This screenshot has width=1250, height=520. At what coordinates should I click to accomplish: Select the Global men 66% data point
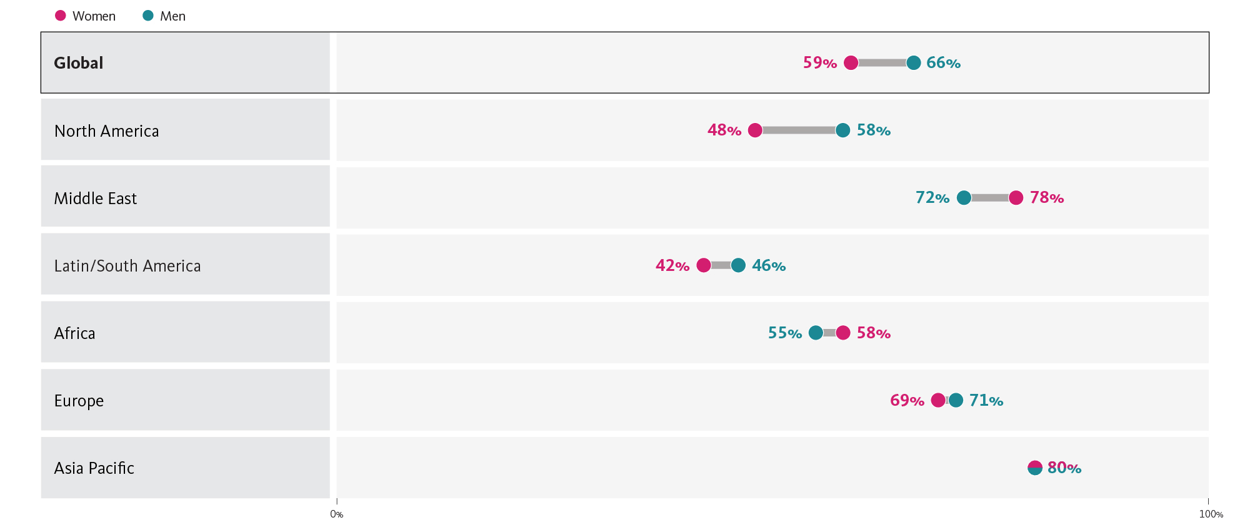click(x=914, y=62)
